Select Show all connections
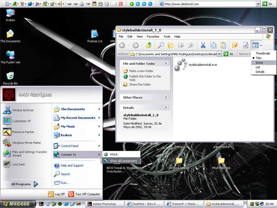This screenshot has width=277, height=208. click(121, 161)
